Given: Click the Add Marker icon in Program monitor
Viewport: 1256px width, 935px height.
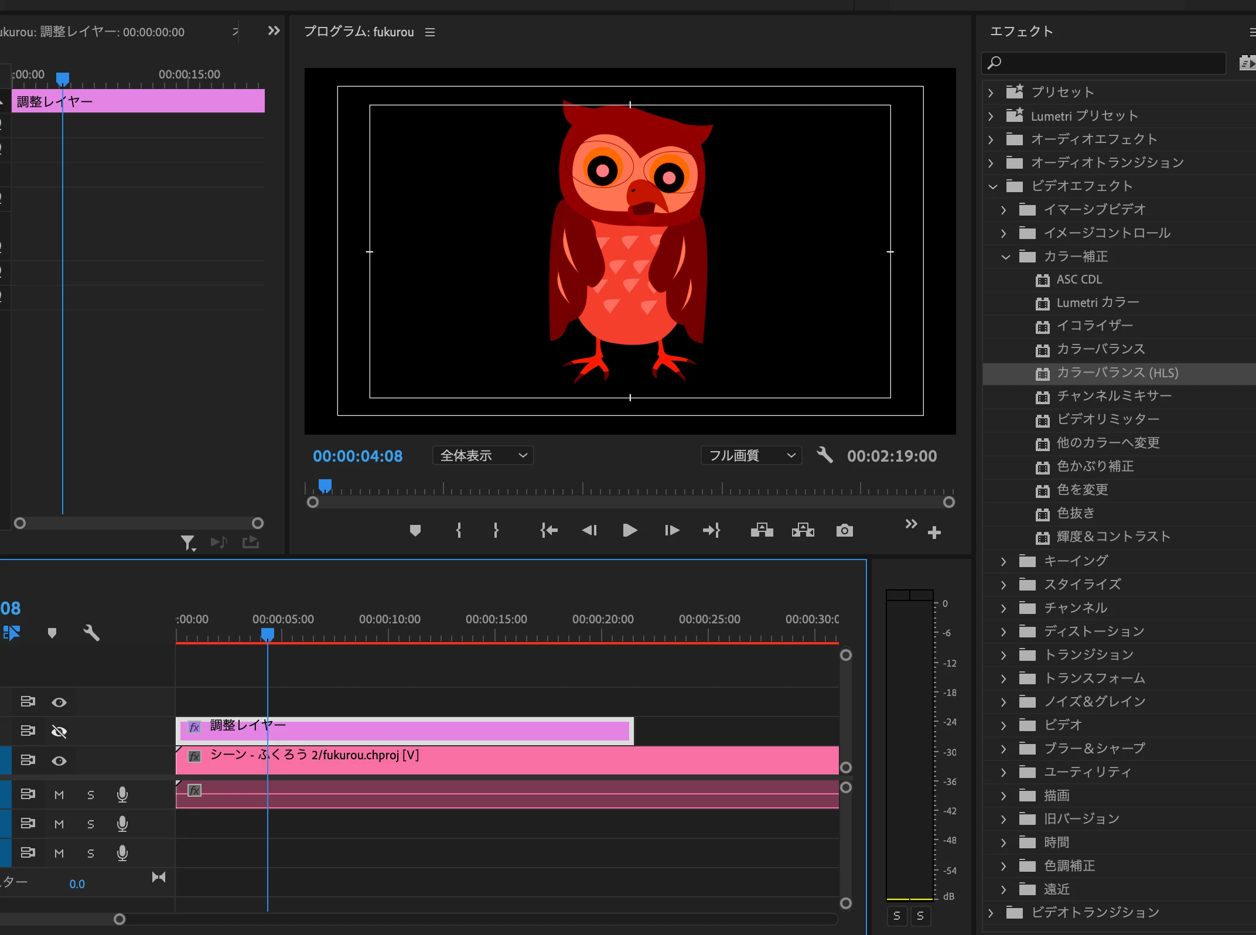Looking at the screenshot, I should click(415, 531).
